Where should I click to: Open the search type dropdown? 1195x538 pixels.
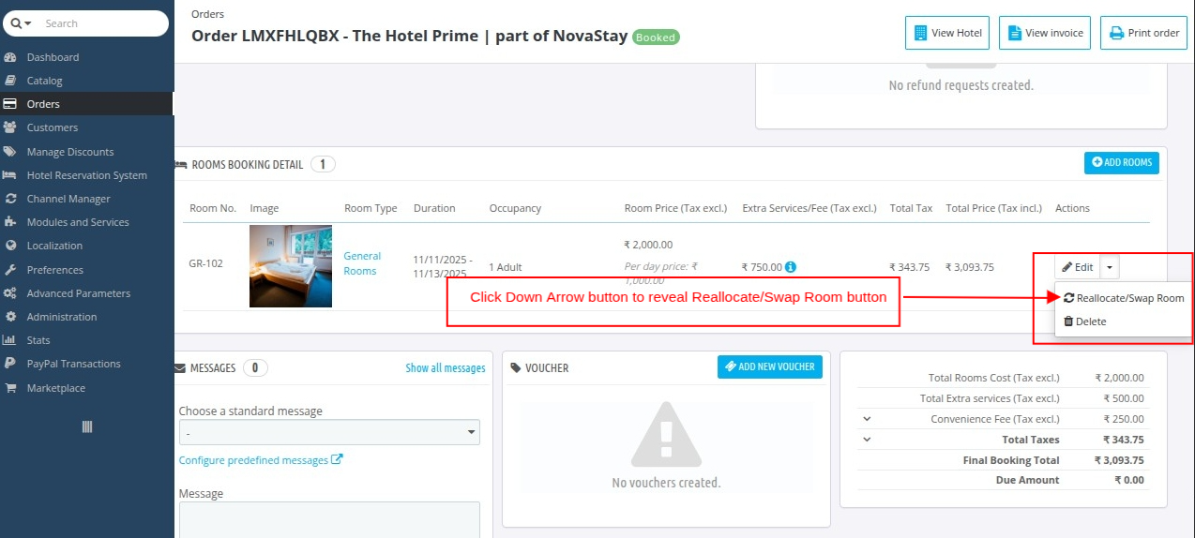pos(22,23)
